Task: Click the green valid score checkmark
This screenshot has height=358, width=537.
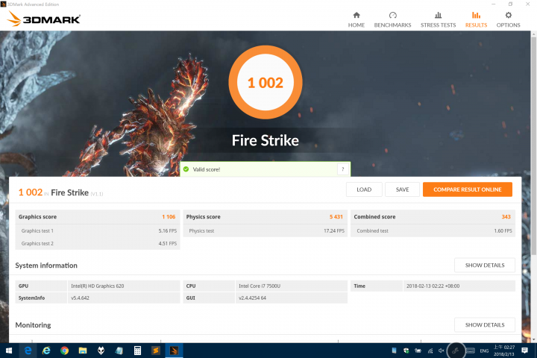Action: pos(186,169)
